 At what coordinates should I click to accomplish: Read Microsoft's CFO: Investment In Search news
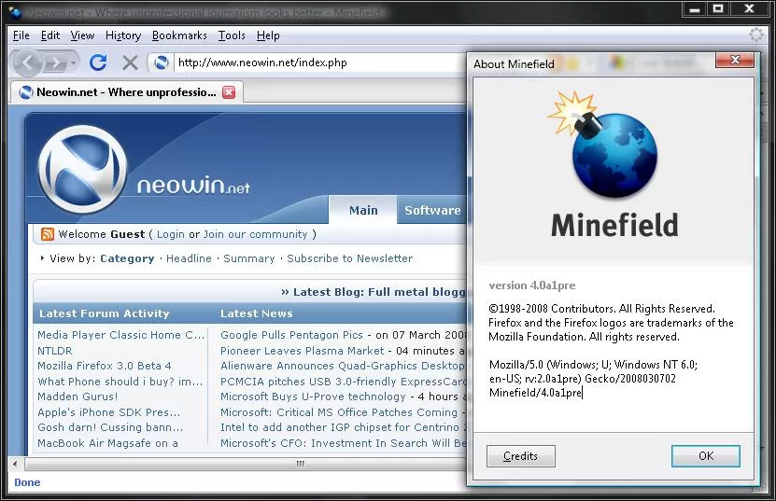click(x=343, y=443)
